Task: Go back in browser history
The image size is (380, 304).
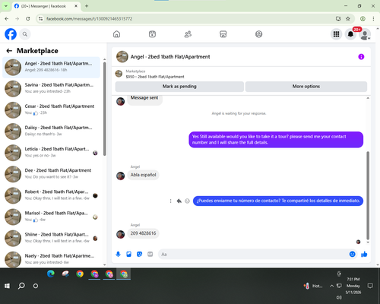Action: click(7, 19)
